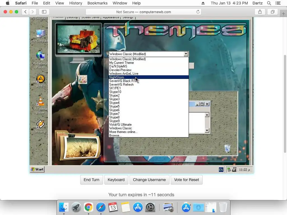Click More themes online... entry
This screenshot has width=287, height=215.
149,132
